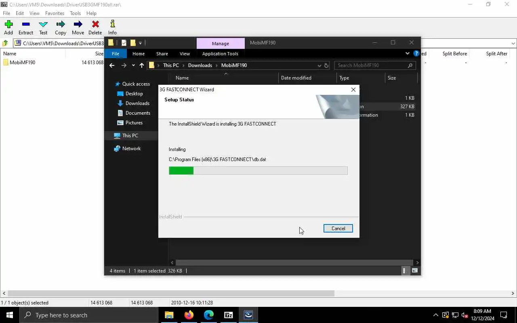Click the Split After column header in 7-Zip

[x=496, y=54]
